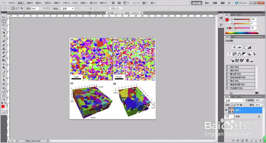Select the History Brush tool

tap(4, 53)
